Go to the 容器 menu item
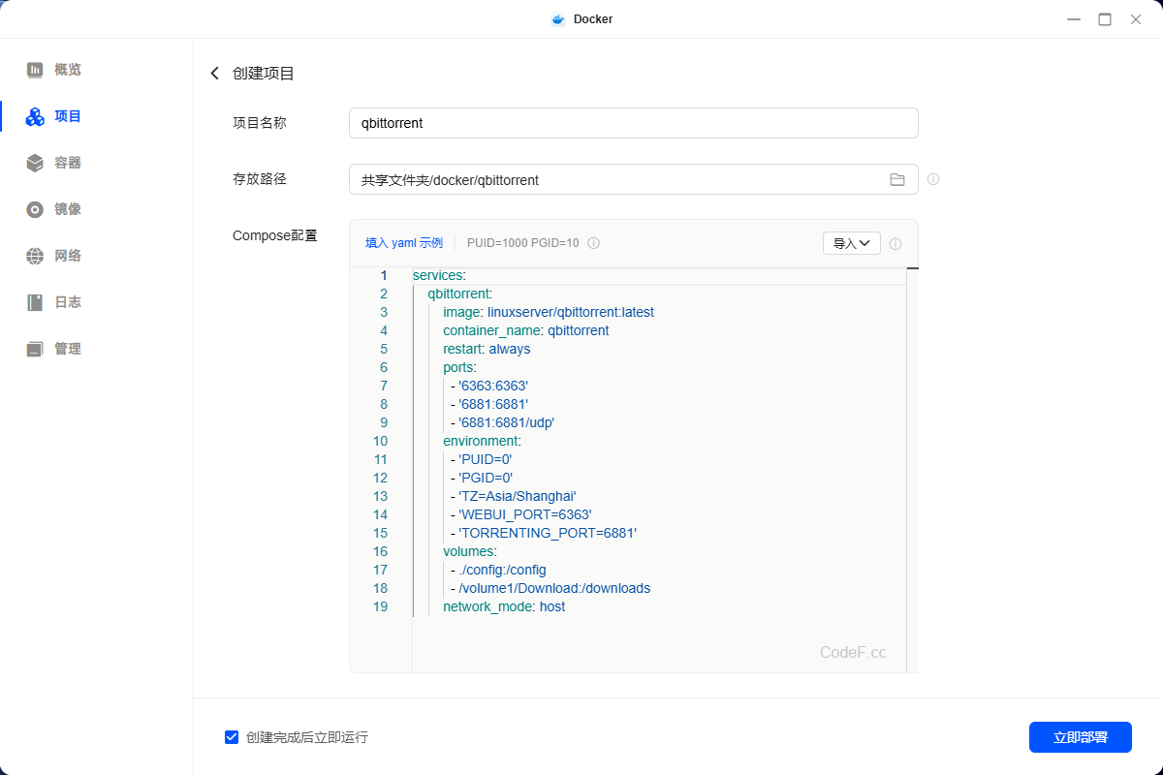The image size is (1163, 775). pyautogui.click(x=68, y=163)
